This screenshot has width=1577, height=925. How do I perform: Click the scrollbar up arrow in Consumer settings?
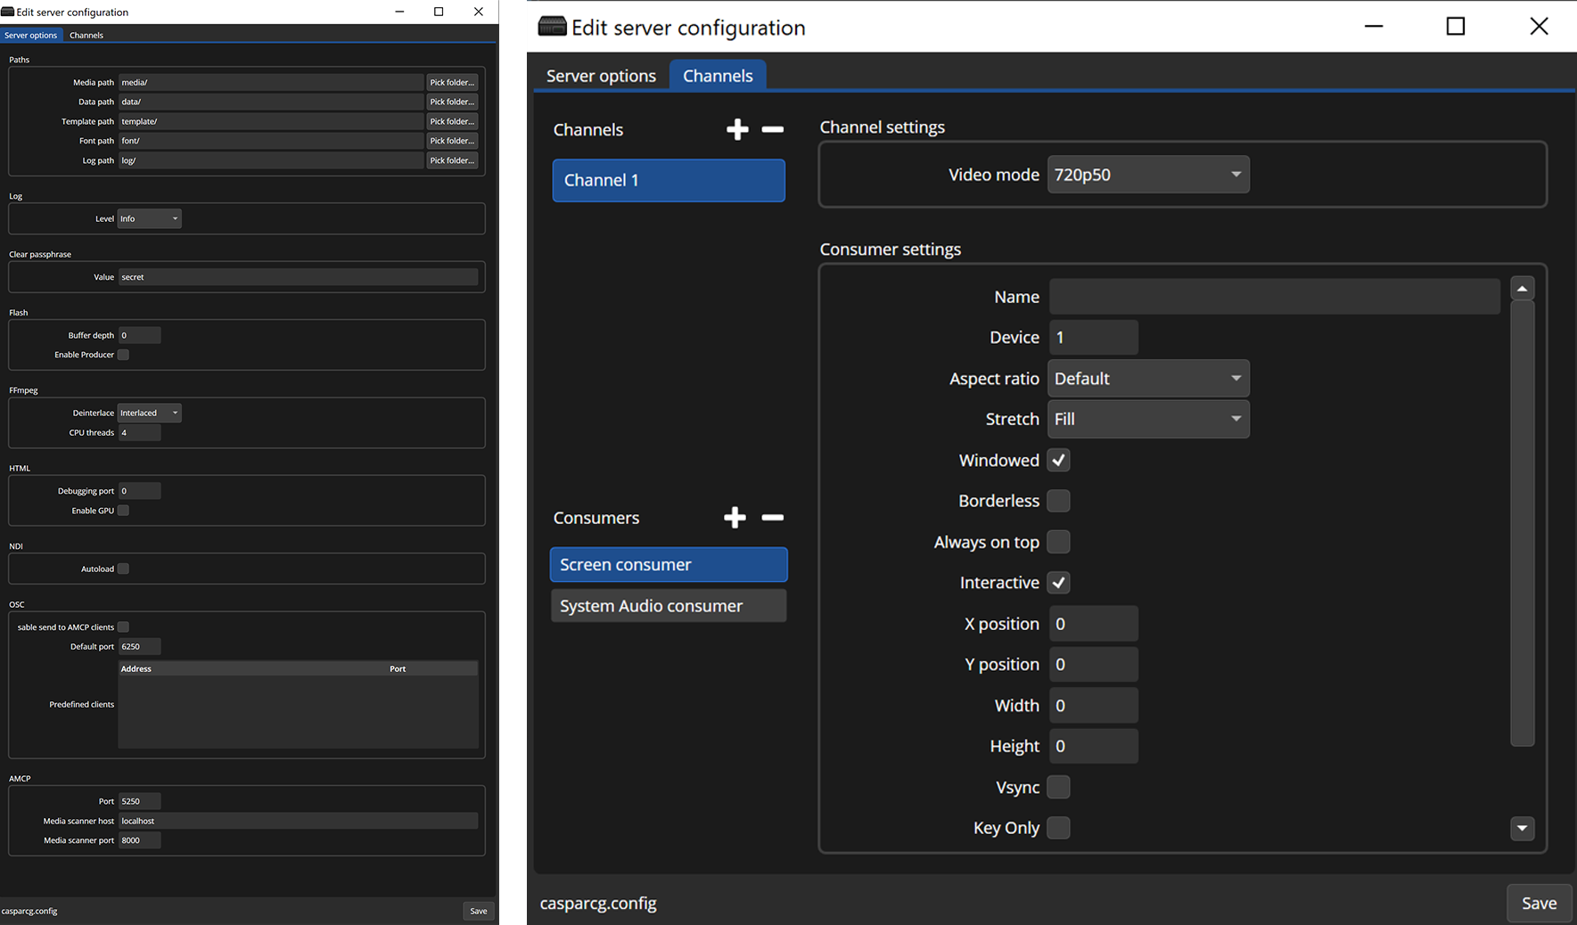1522,287
